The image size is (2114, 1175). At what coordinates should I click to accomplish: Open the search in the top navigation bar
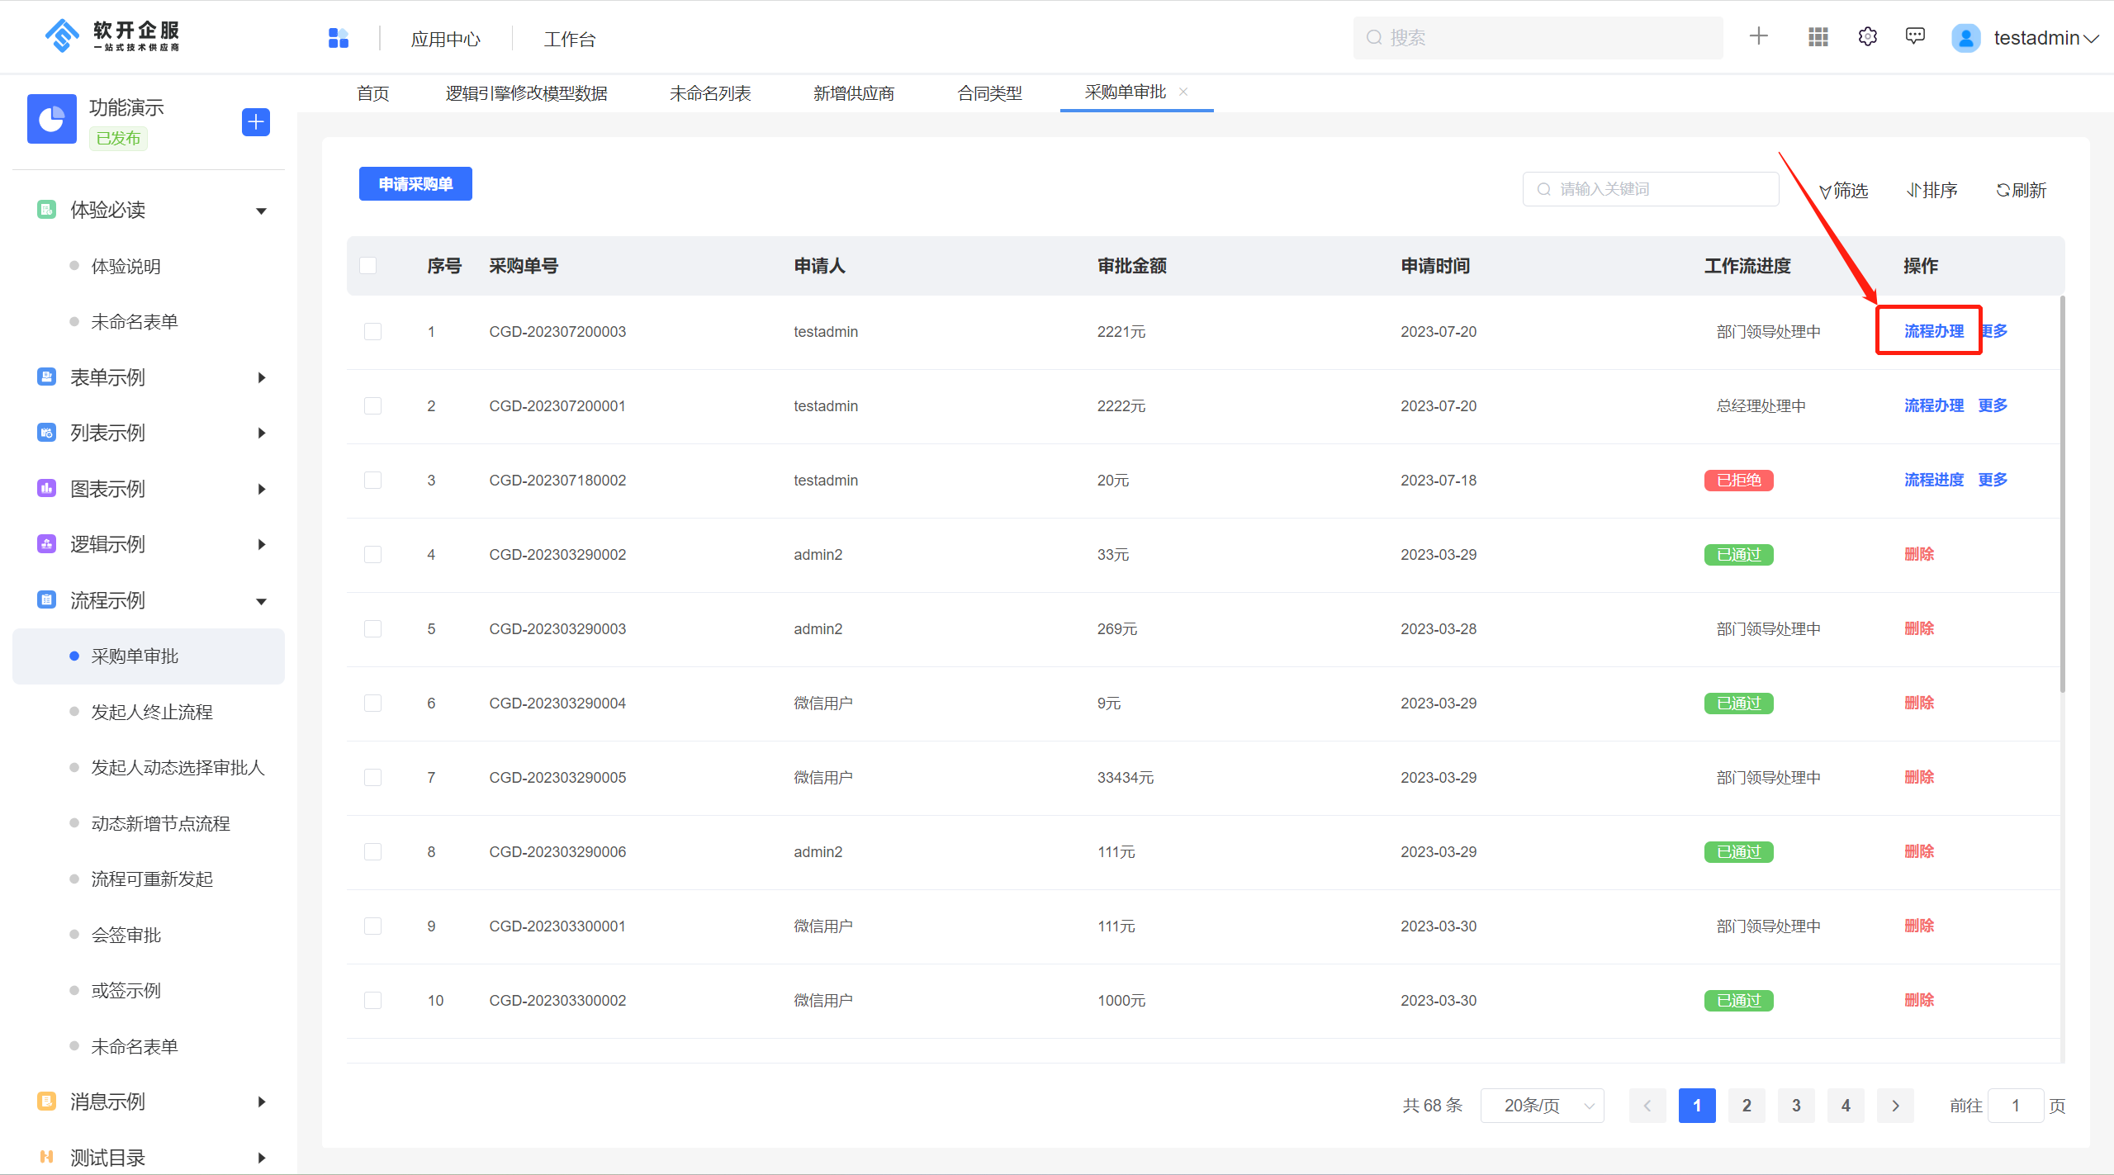pyautogui.click(x=1536, y=37)
